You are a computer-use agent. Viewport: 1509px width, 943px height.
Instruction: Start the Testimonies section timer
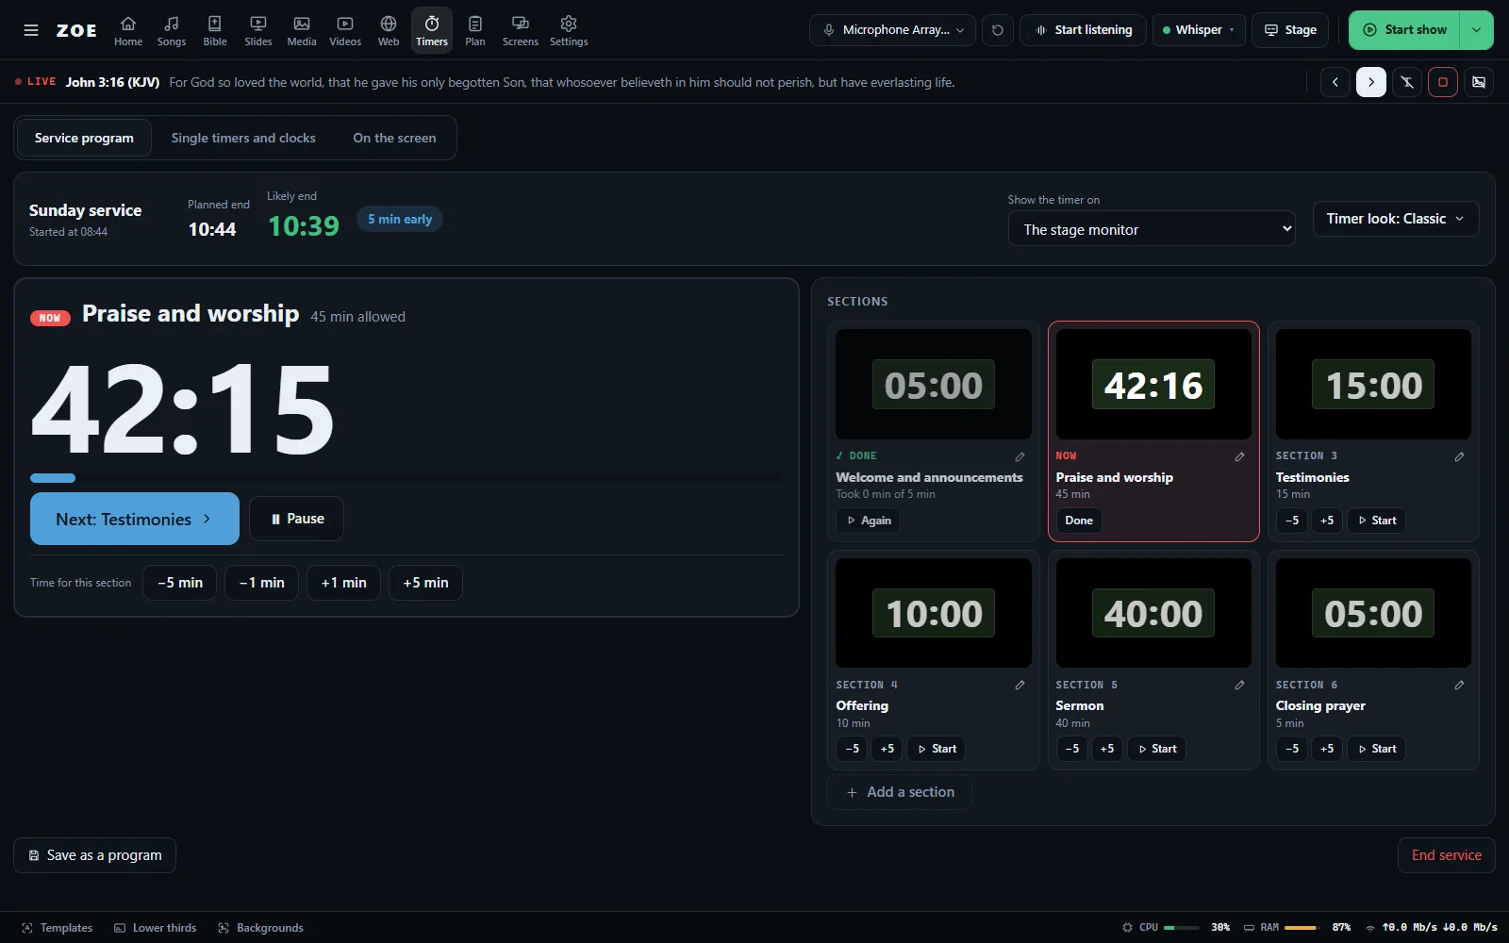(x=1377, y=521)
